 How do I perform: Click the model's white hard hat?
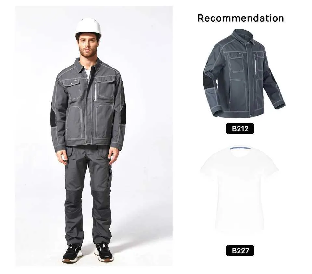(x=88, y=27)
